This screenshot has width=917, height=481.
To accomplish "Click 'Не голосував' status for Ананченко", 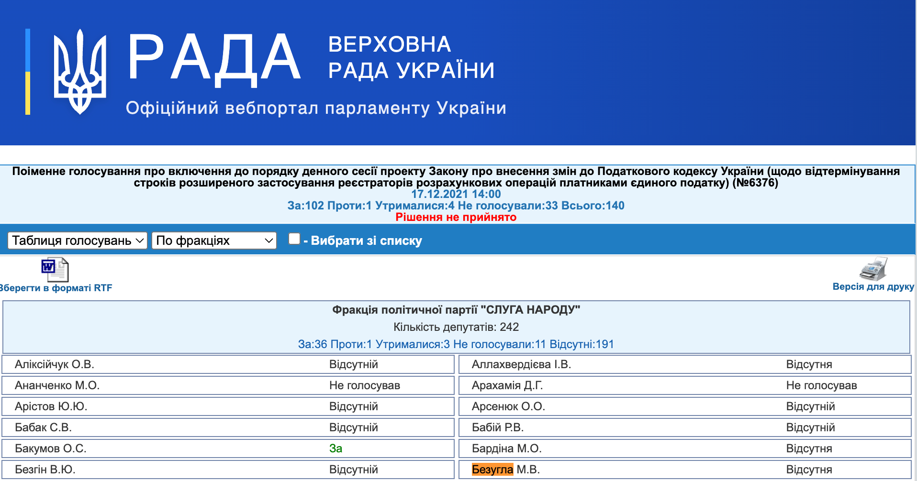I will pos(365,385).
